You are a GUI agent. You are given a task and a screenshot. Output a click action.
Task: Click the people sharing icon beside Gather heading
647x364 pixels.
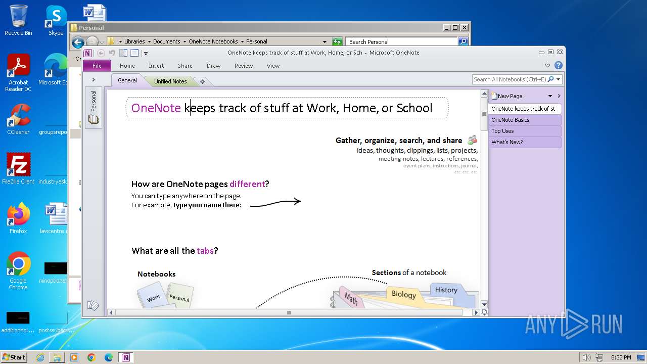click(x=472, y=140)
